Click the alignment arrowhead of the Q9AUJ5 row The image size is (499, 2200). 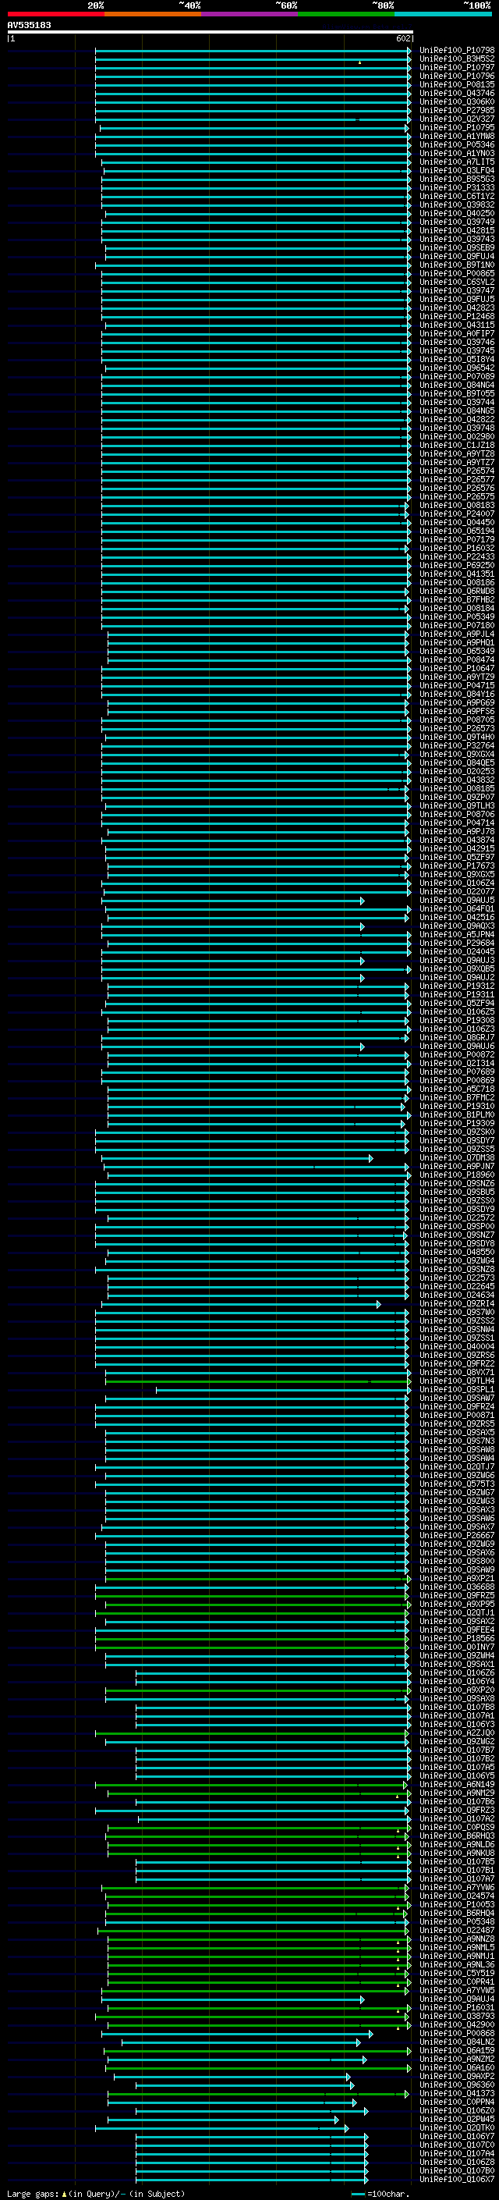tap(362, 901)
